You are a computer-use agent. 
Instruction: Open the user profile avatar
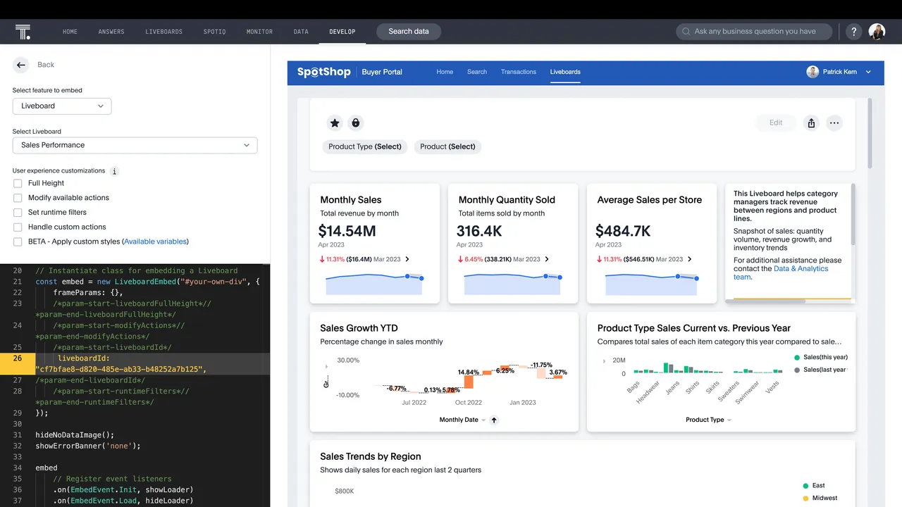point(877,32)
